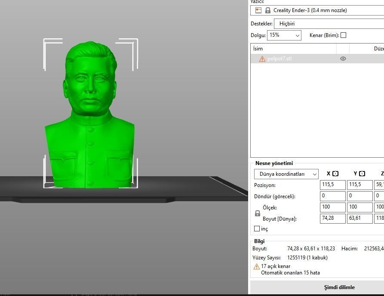Click the X axis reset icon
The height and width of the screenshot is (296, 384).
(335, 174)
